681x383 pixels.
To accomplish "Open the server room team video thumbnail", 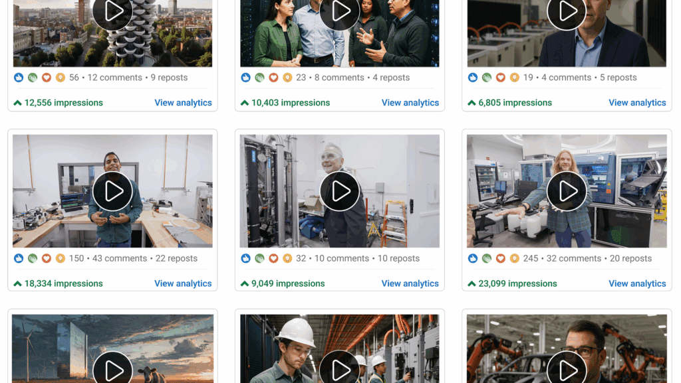I will (340, 33).
